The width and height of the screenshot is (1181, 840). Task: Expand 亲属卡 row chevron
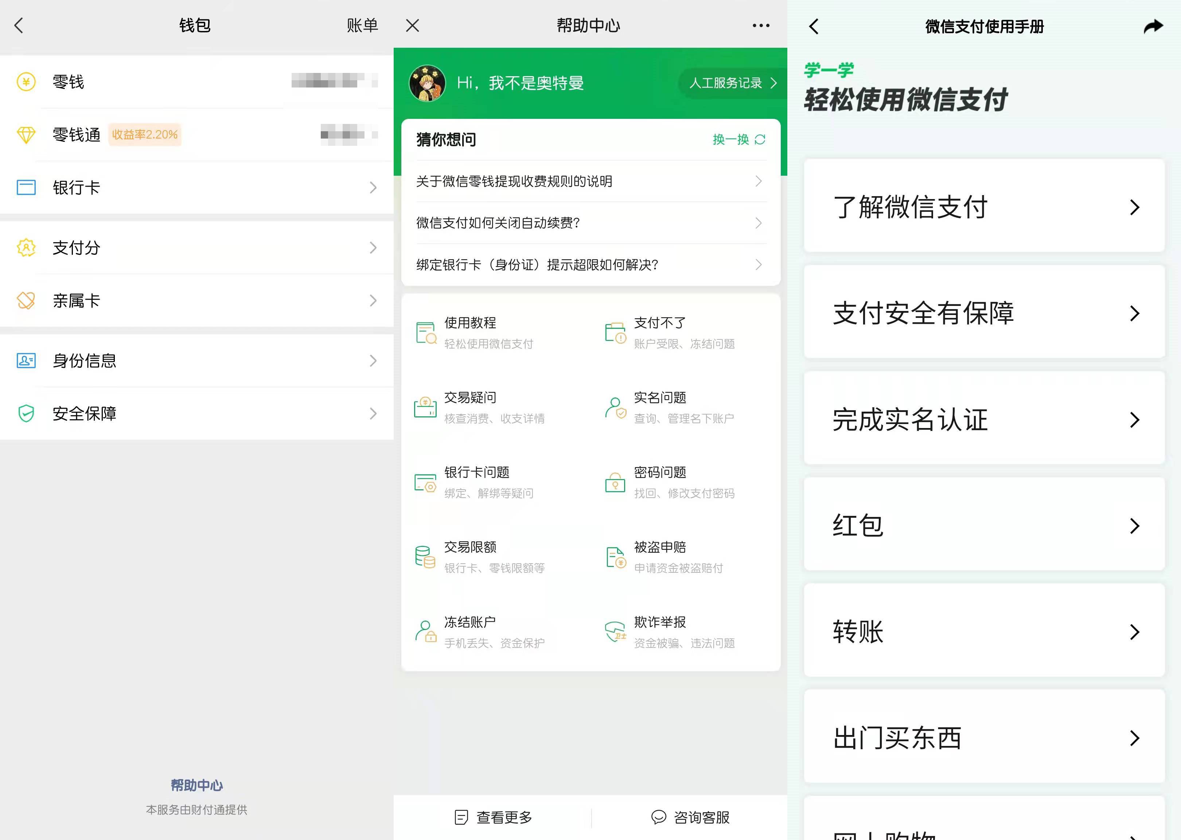(373, 300)
